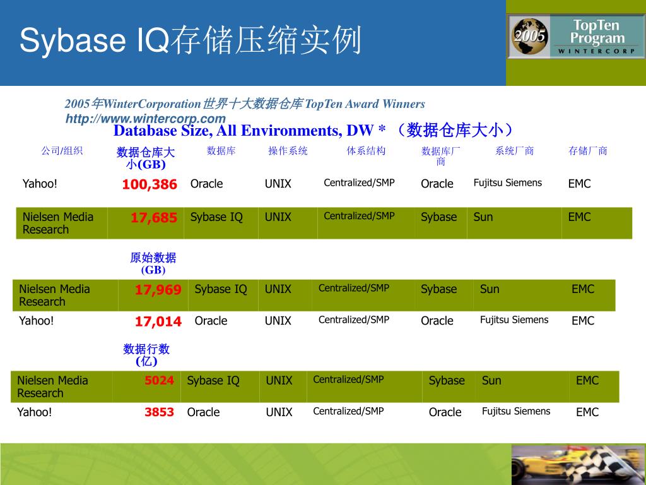This screenshot has width=646, height=485.
Task: Click the race car photo thumbnail
Action: [578, 464]
